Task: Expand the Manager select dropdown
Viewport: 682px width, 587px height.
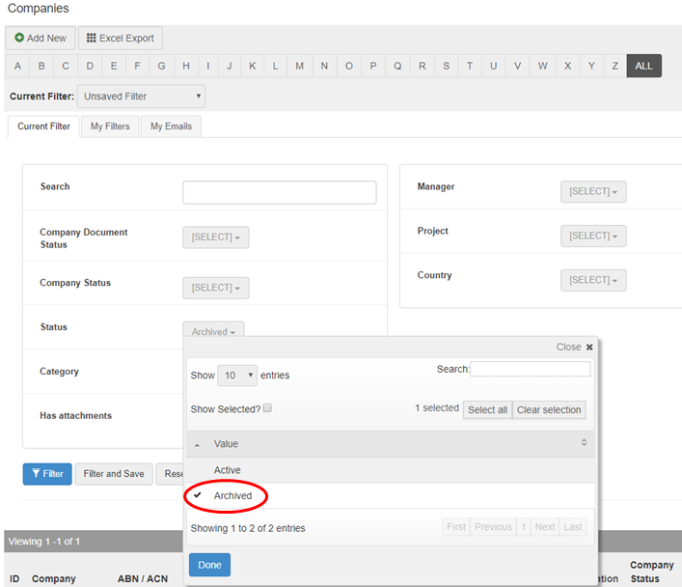Action: coord(593,191)
